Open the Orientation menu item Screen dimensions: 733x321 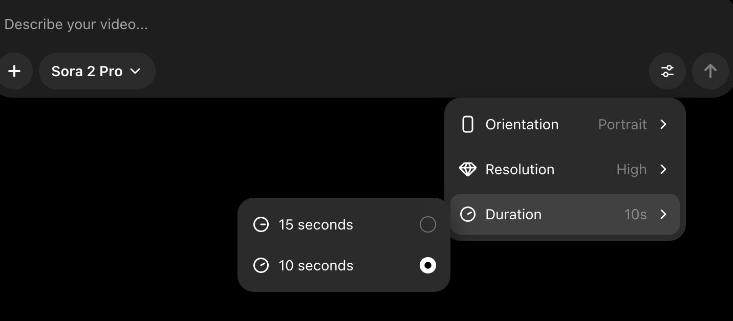pyautogui.click(x=522, y=125)
